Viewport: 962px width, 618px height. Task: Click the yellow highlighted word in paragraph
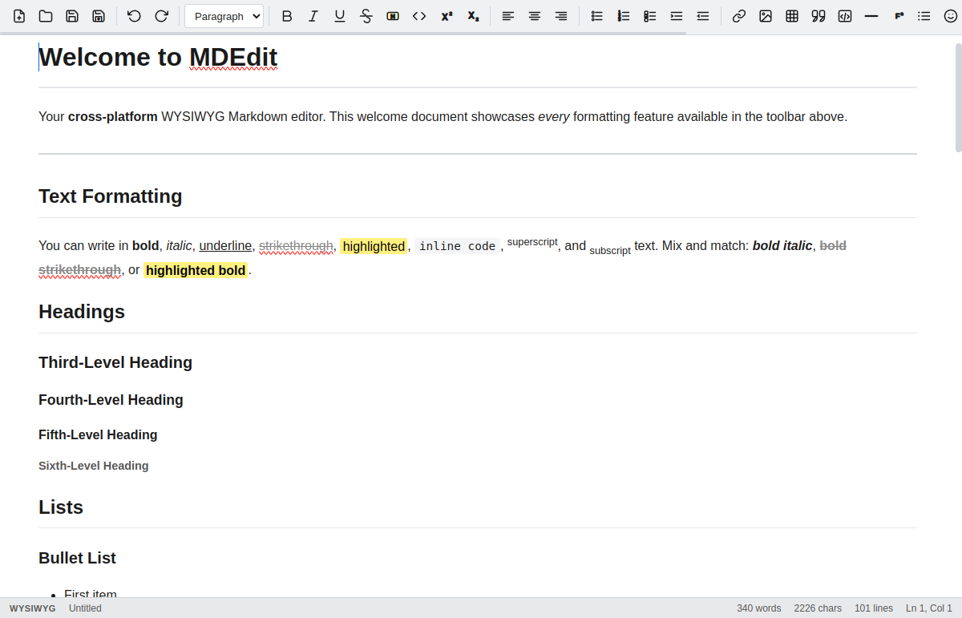pos(374,246)
